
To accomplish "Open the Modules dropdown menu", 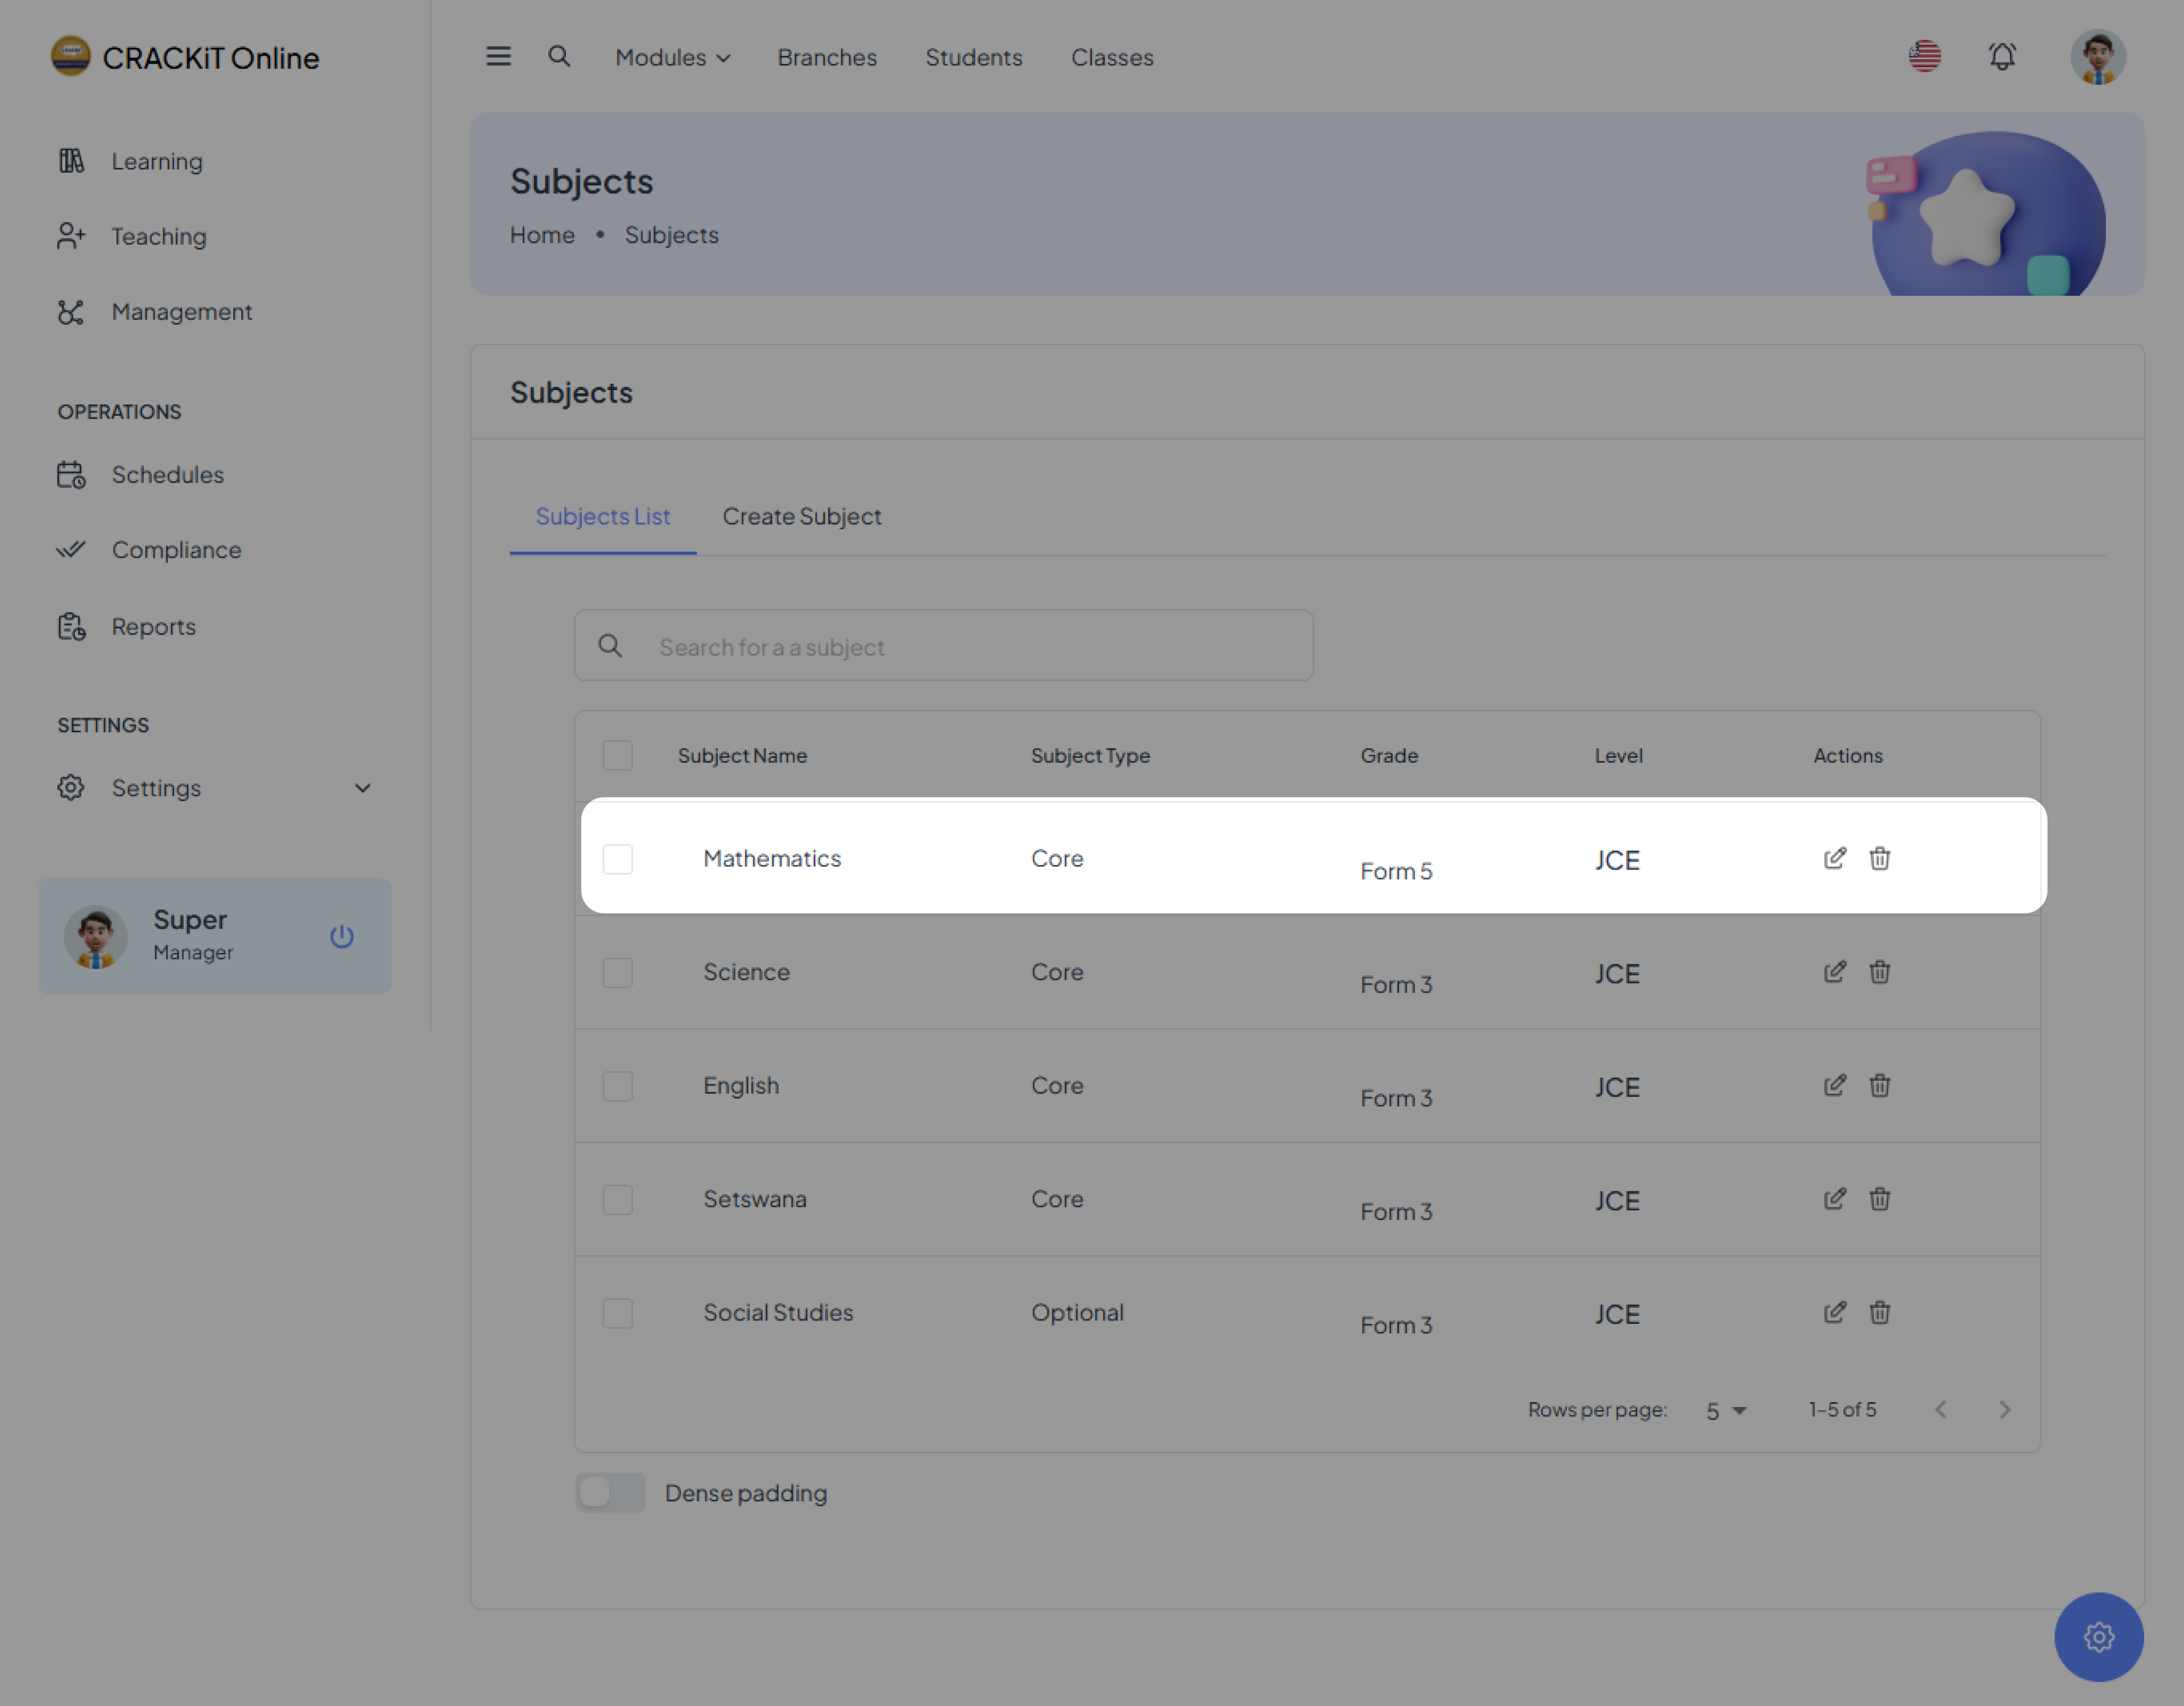I will pos(672,58).
